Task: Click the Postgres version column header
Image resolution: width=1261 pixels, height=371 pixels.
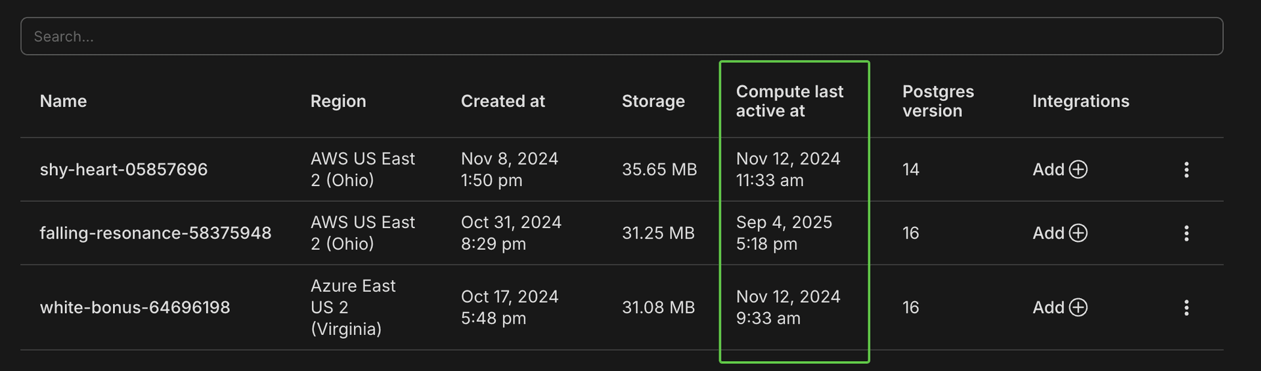Action: click(937, 101)
